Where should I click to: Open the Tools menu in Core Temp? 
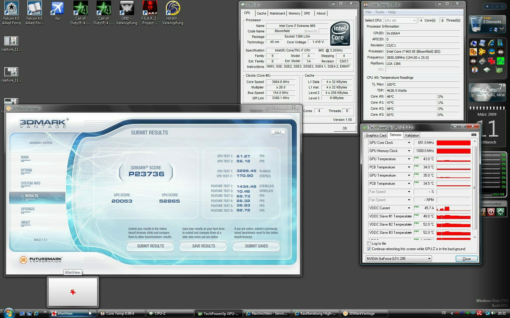click(x=379, y=12)
